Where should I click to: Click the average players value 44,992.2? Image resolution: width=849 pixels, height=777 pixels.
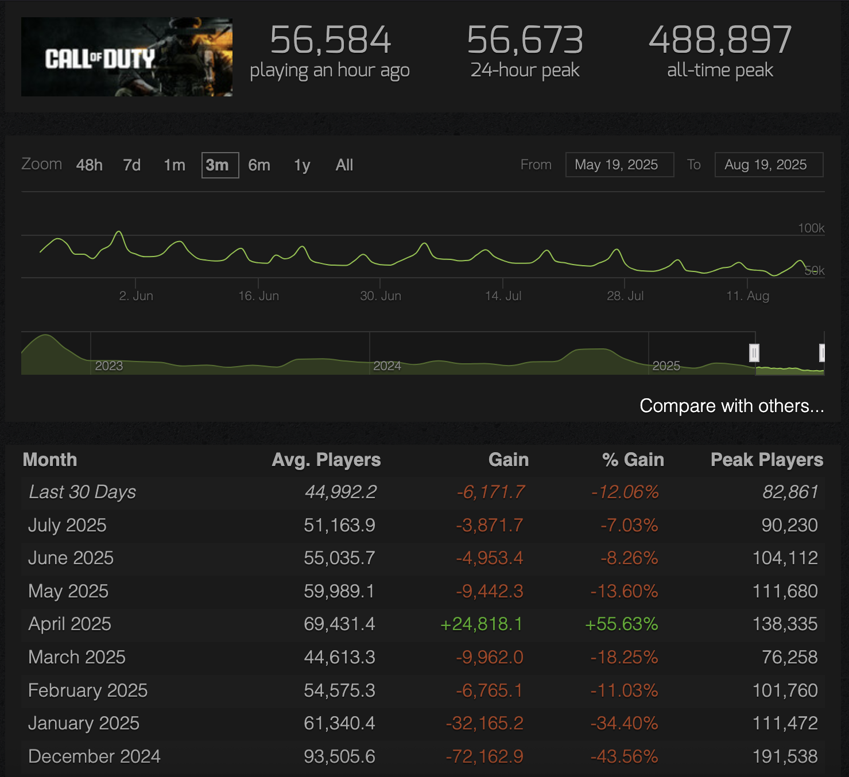point(341,492)
